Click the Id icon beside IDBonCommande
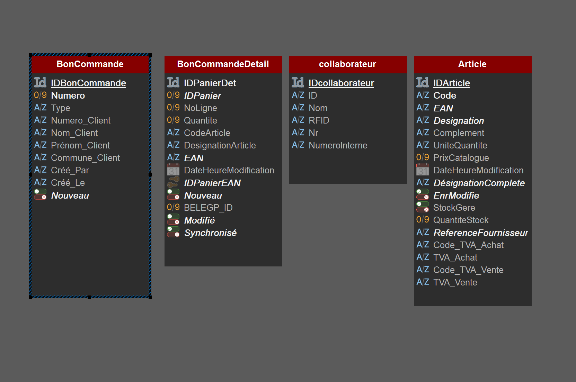The height and width of the screenshot is (382, 576). tap(40, 82)
